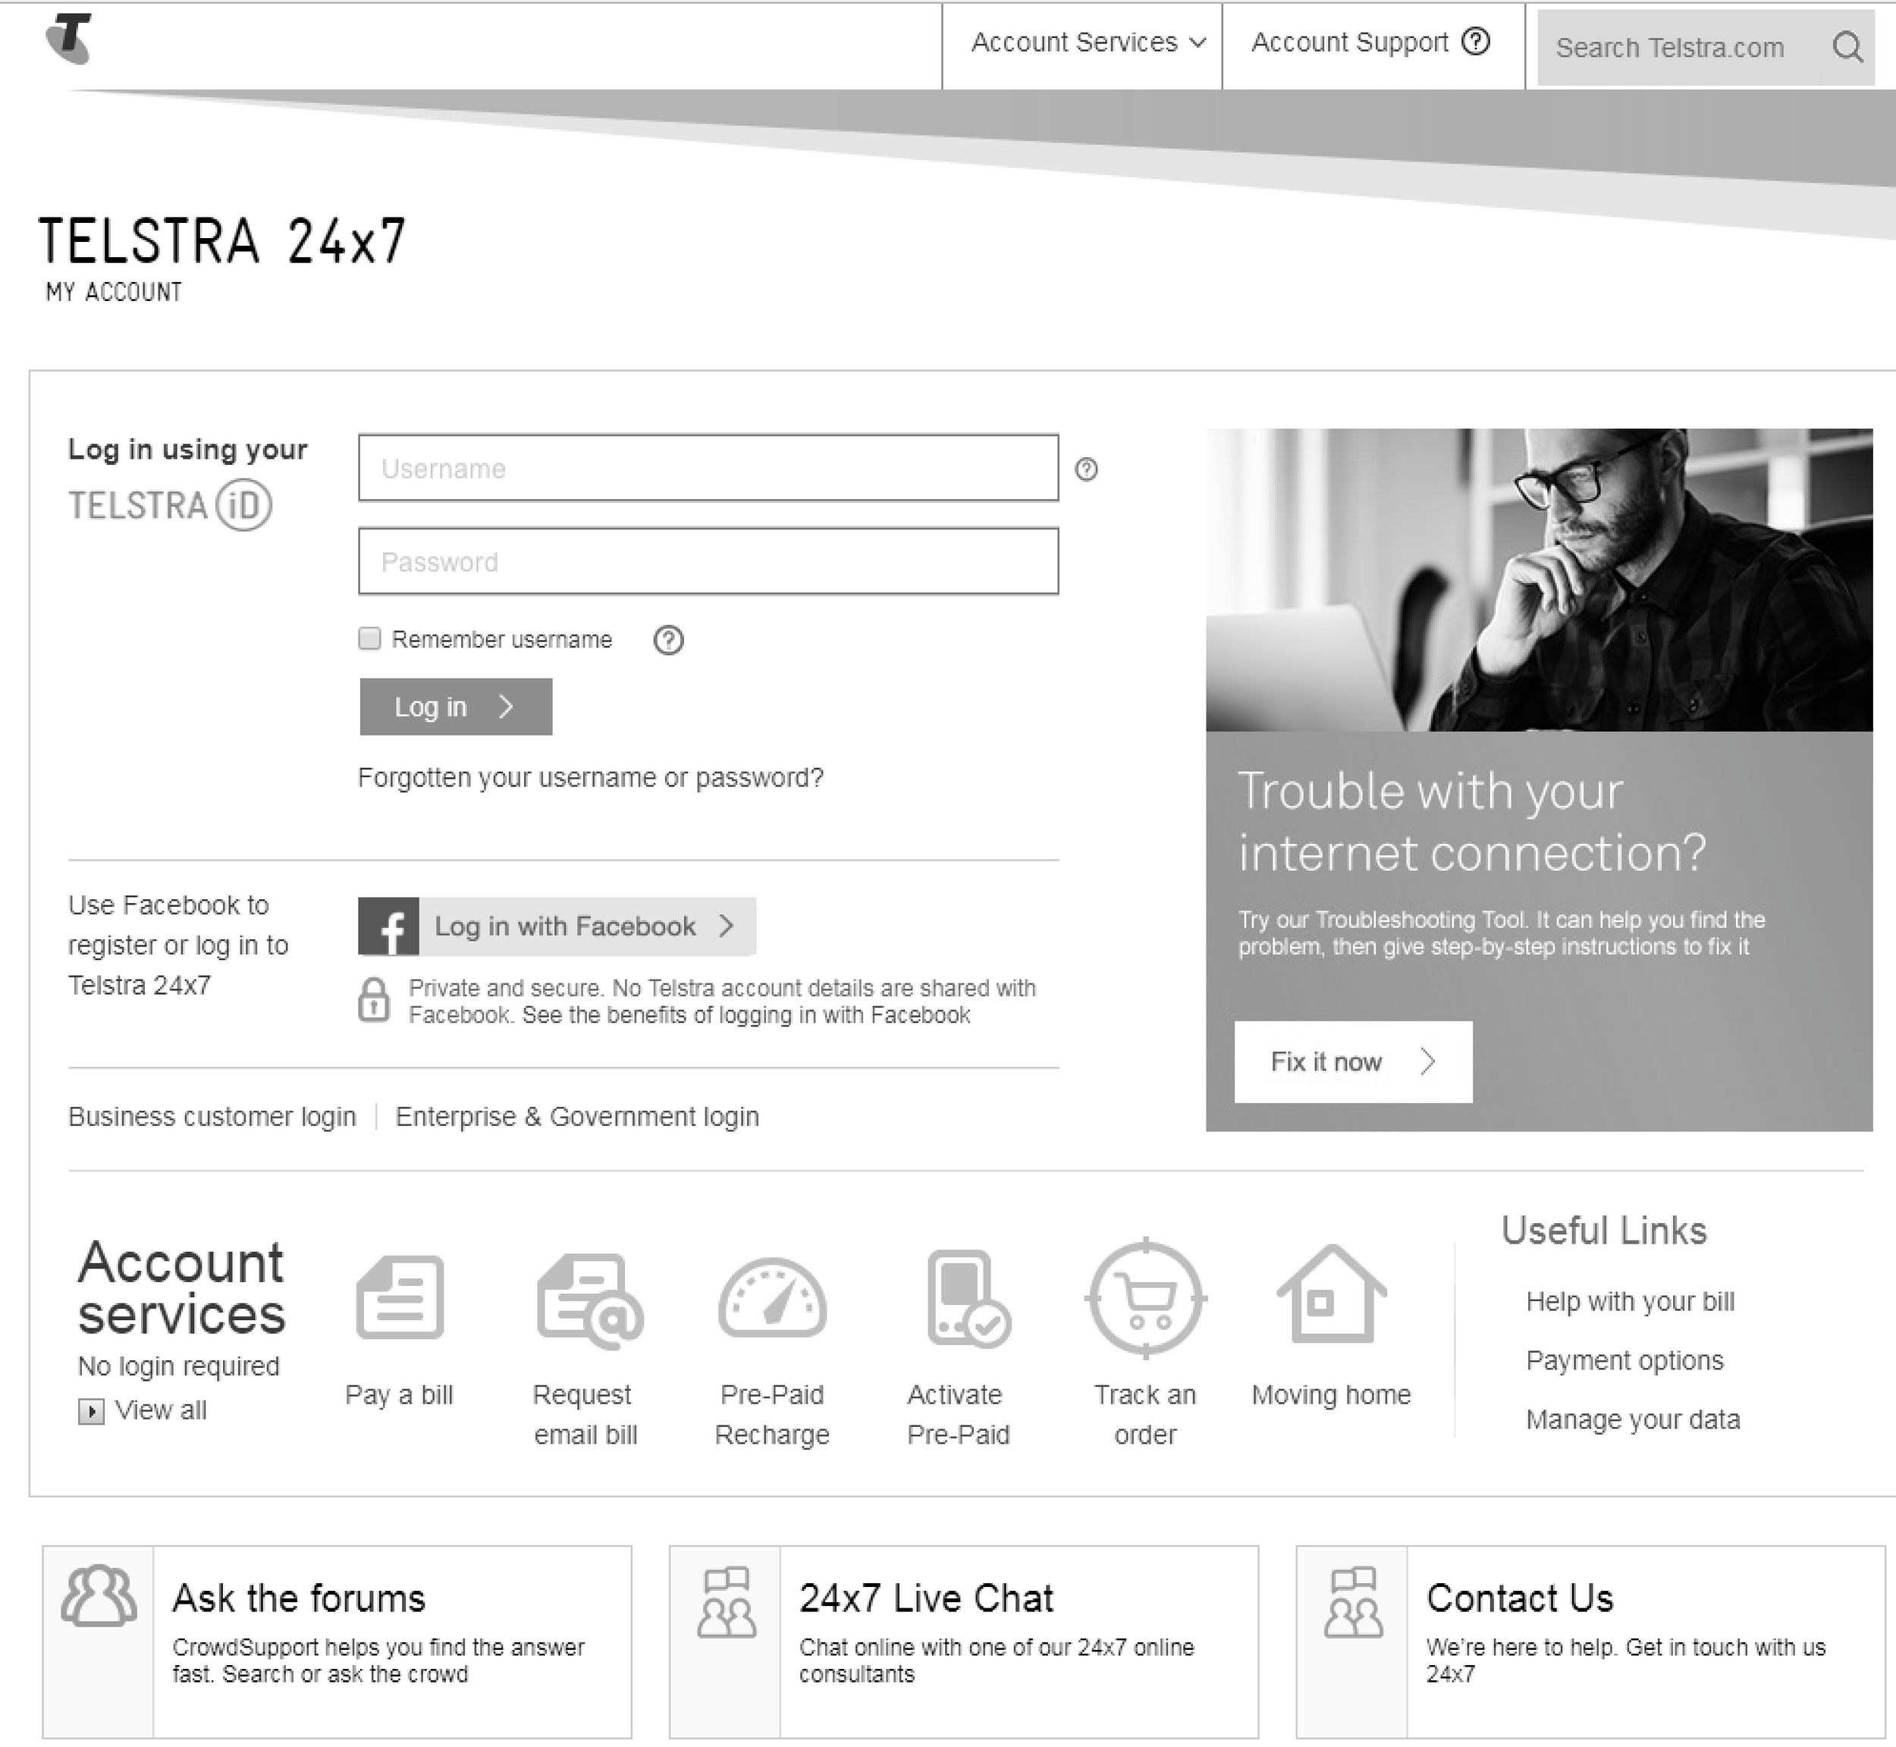Click the search magnifier icon
The width and height of the screenshot is (1896, 1747).
point(1847,46)
